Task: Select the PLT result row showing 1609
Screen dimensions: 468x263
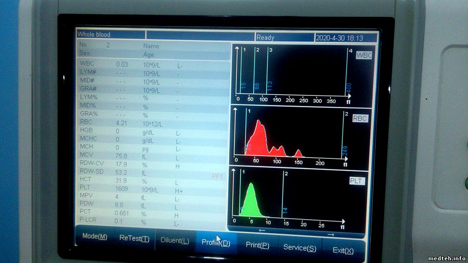Action: tap(151, 188)
